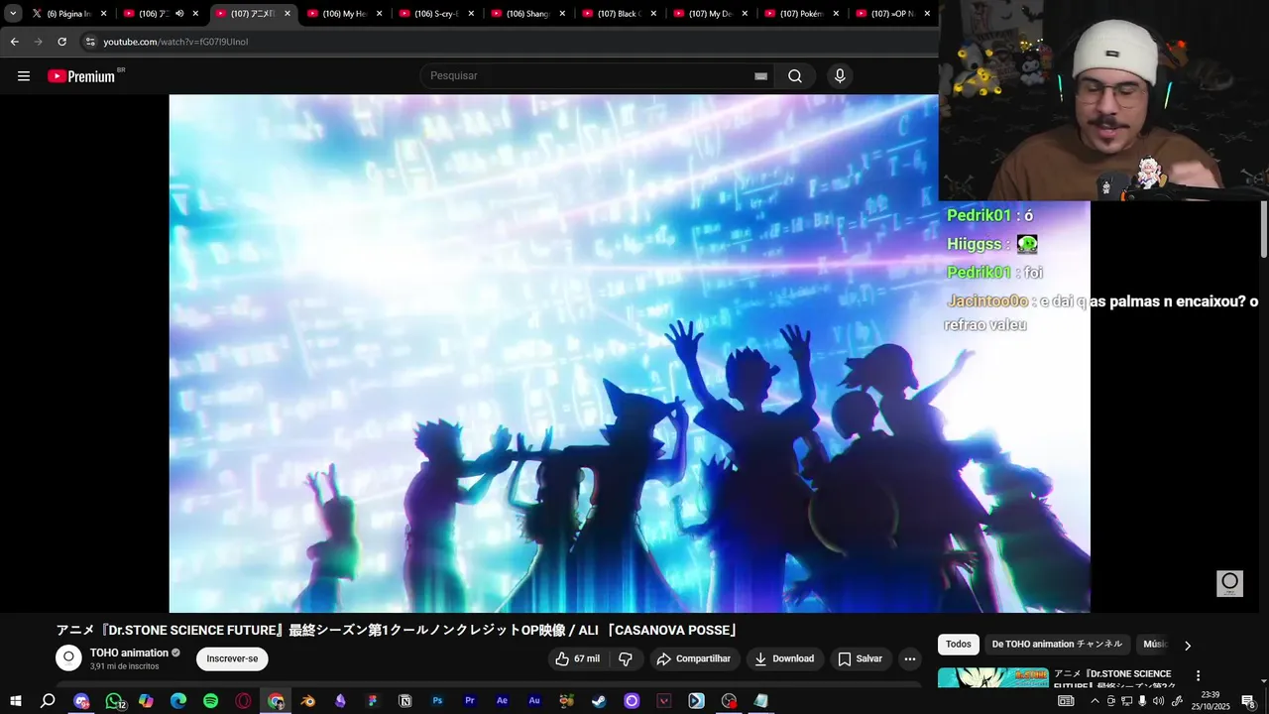This screenshot has height=714, width=1269.
Task: Open Notion from the taskbar
Action: click(405, 701)
